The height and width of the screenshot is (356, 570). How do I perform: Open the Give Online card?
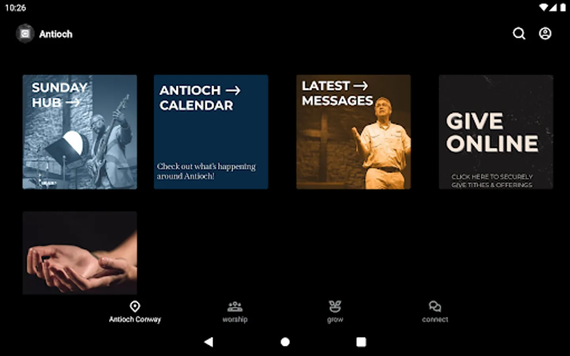click(x=496, y=132)
